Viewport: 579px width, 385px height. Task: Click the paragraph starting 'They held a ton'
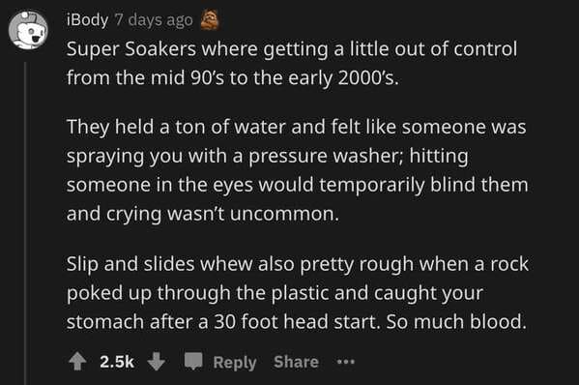tap(298, 170)
